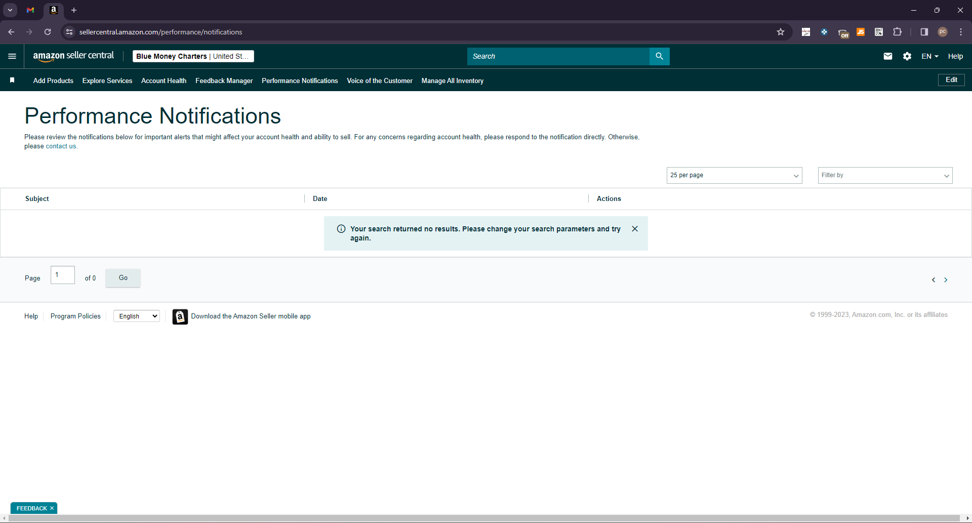Image resolution: width=972 pixels, height=523 pixels.
Task: Open Add Products menu item
Action: [x=53, y=81]
